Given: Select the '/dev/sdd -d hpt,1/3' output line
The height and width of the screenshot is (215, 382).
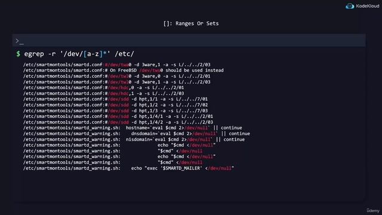Looking at the screenshot, I should tap(115, 110).
